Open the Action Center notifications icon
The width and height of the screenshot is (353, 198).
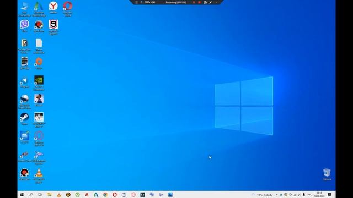(329, 195)
